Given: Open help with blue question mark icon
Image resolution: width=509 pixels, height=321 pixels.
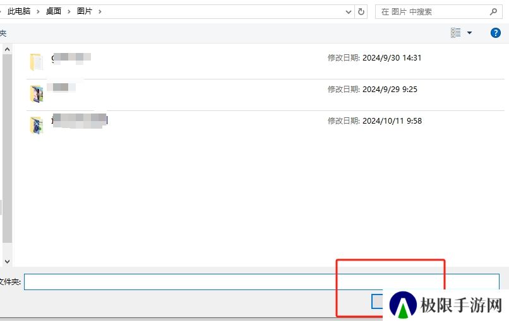Looking at the screenshot, I should tap(495, 33).
